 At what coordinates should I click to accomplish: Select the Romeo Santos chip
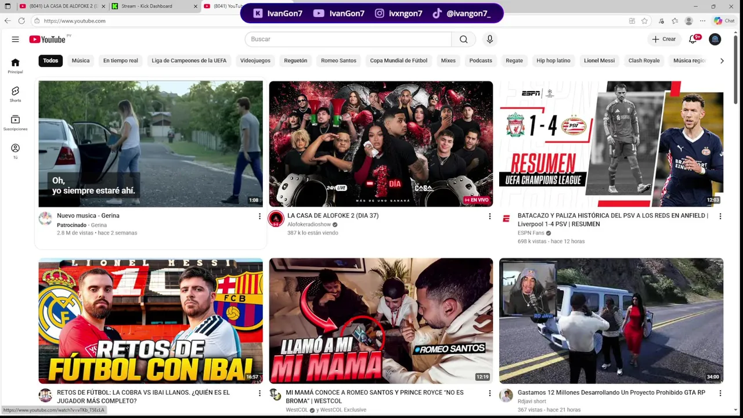tap(338, 60)
